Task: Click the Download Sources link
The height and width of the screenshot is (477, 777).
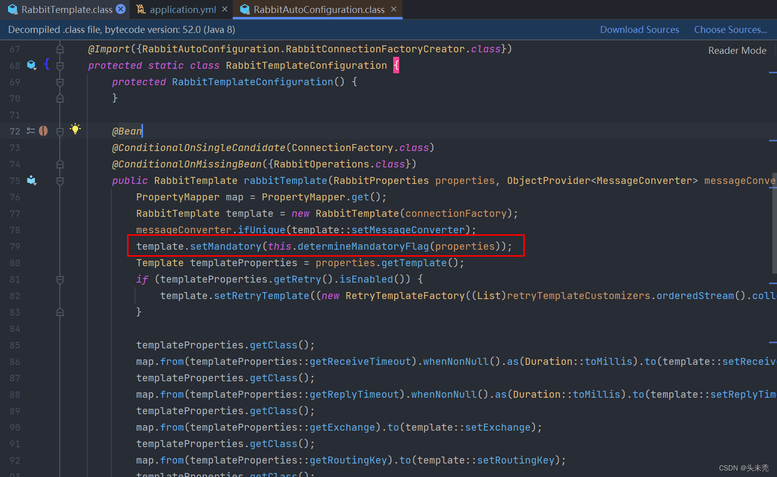Action: tap(639, 29)
